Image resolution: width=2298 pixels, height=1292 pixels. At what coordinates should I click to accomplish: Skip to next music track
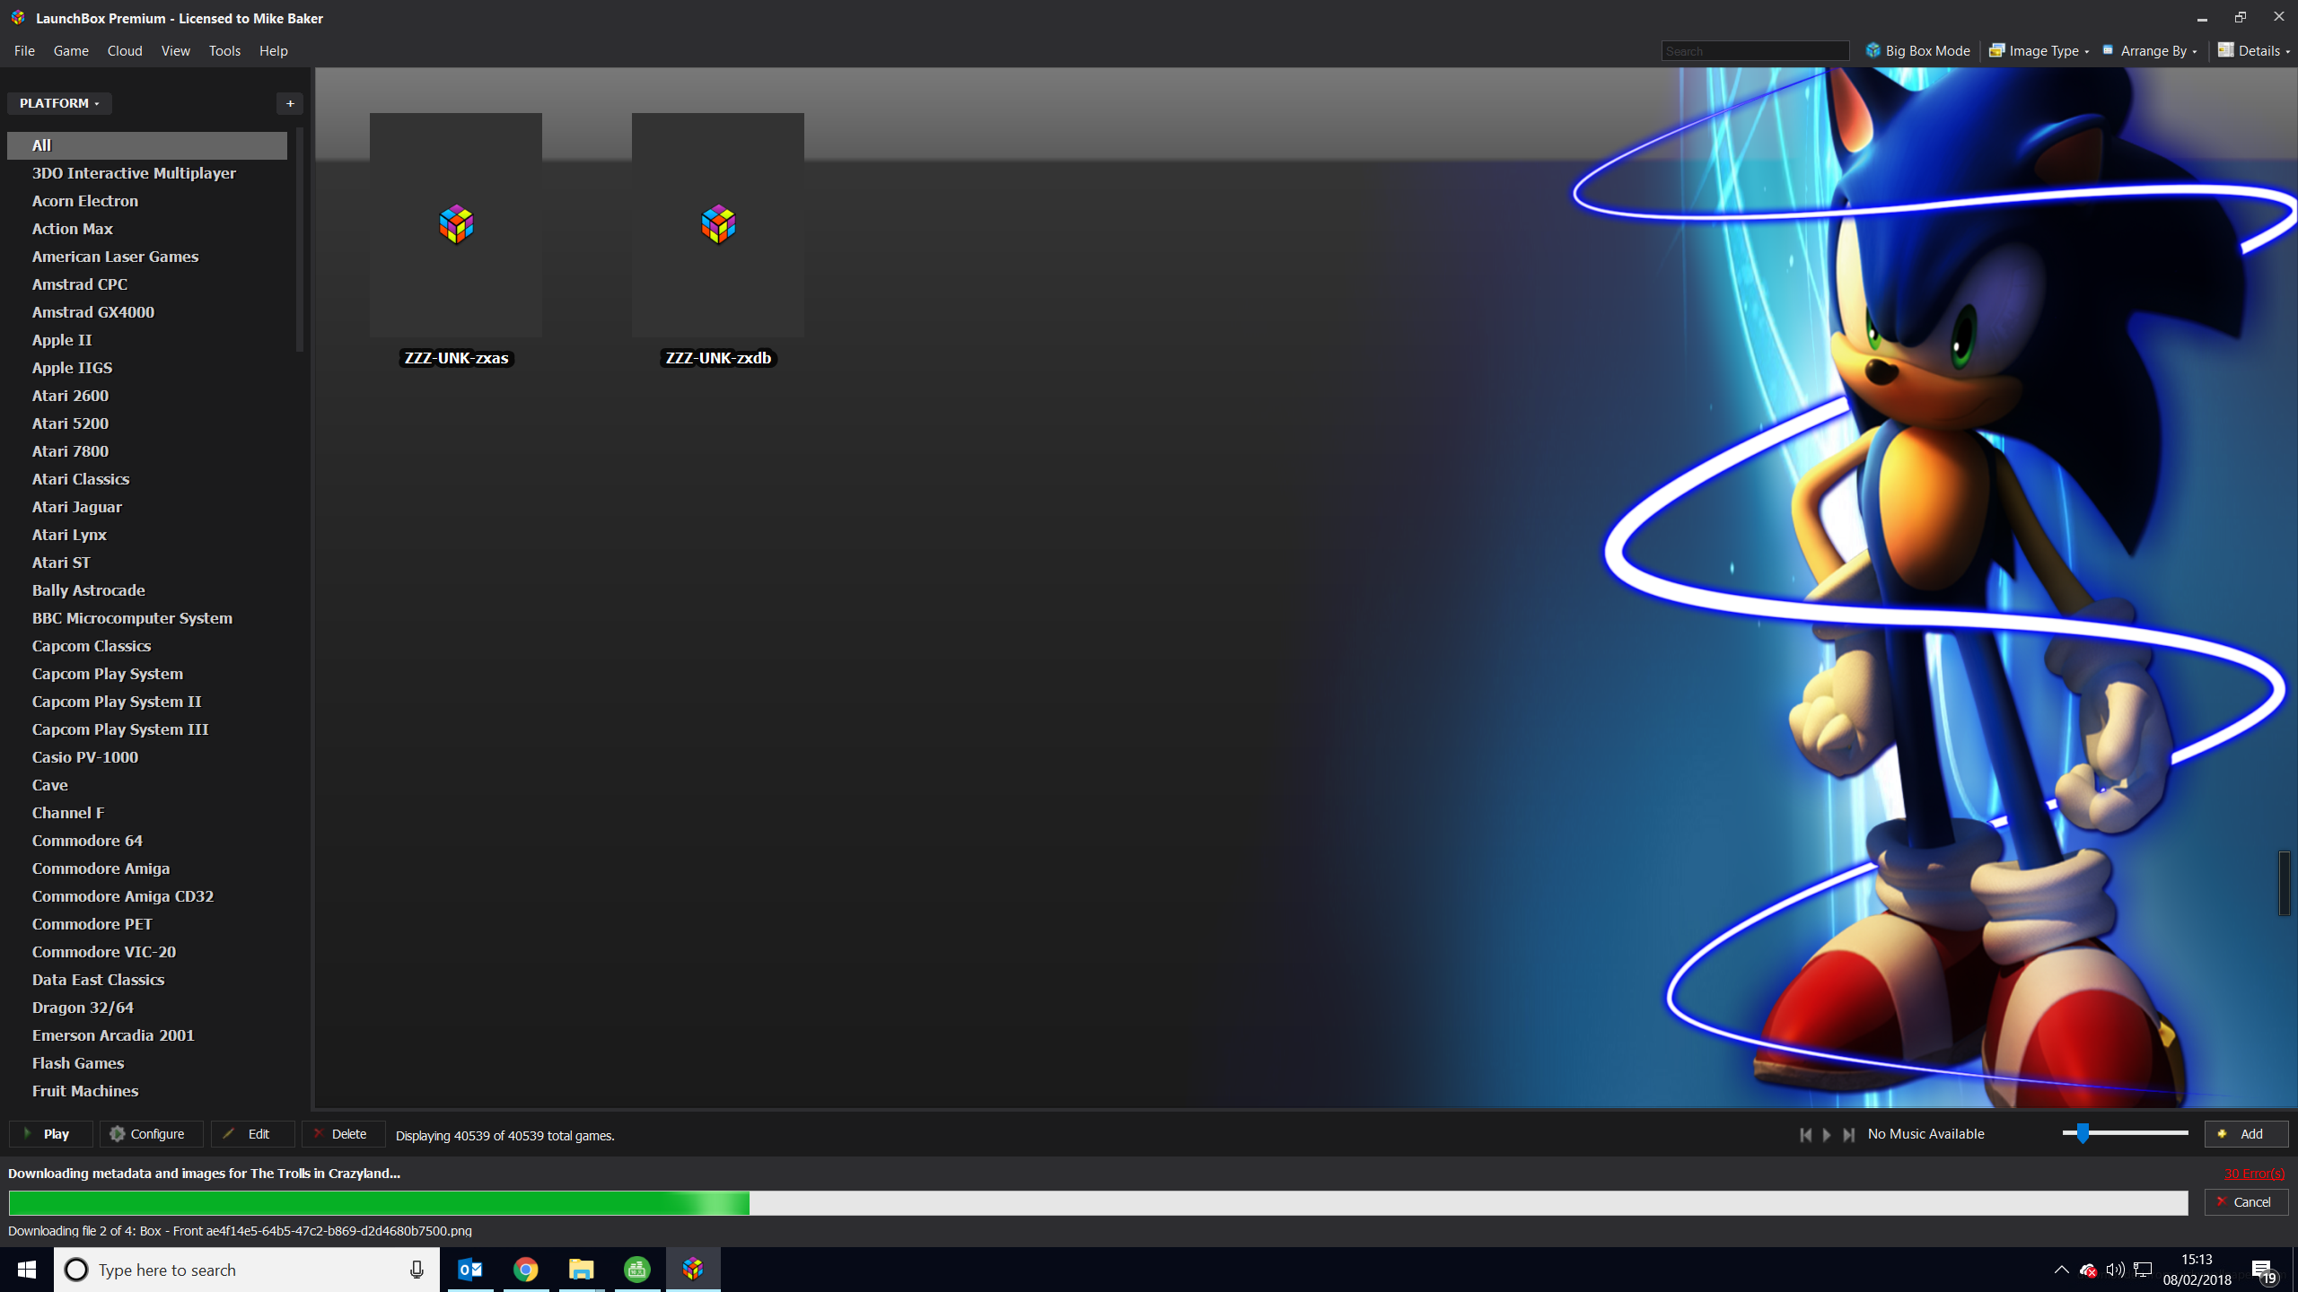1849,1135
